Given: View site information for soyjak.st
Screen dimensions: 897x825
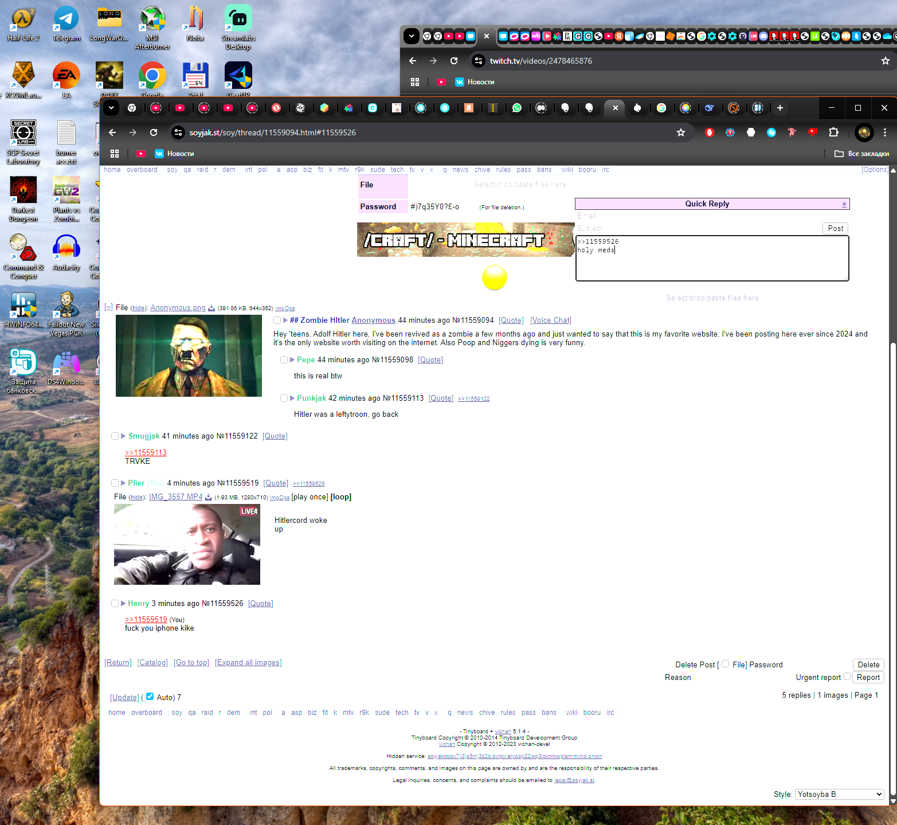Looking at the screenshot, I should tap(179, 132).
